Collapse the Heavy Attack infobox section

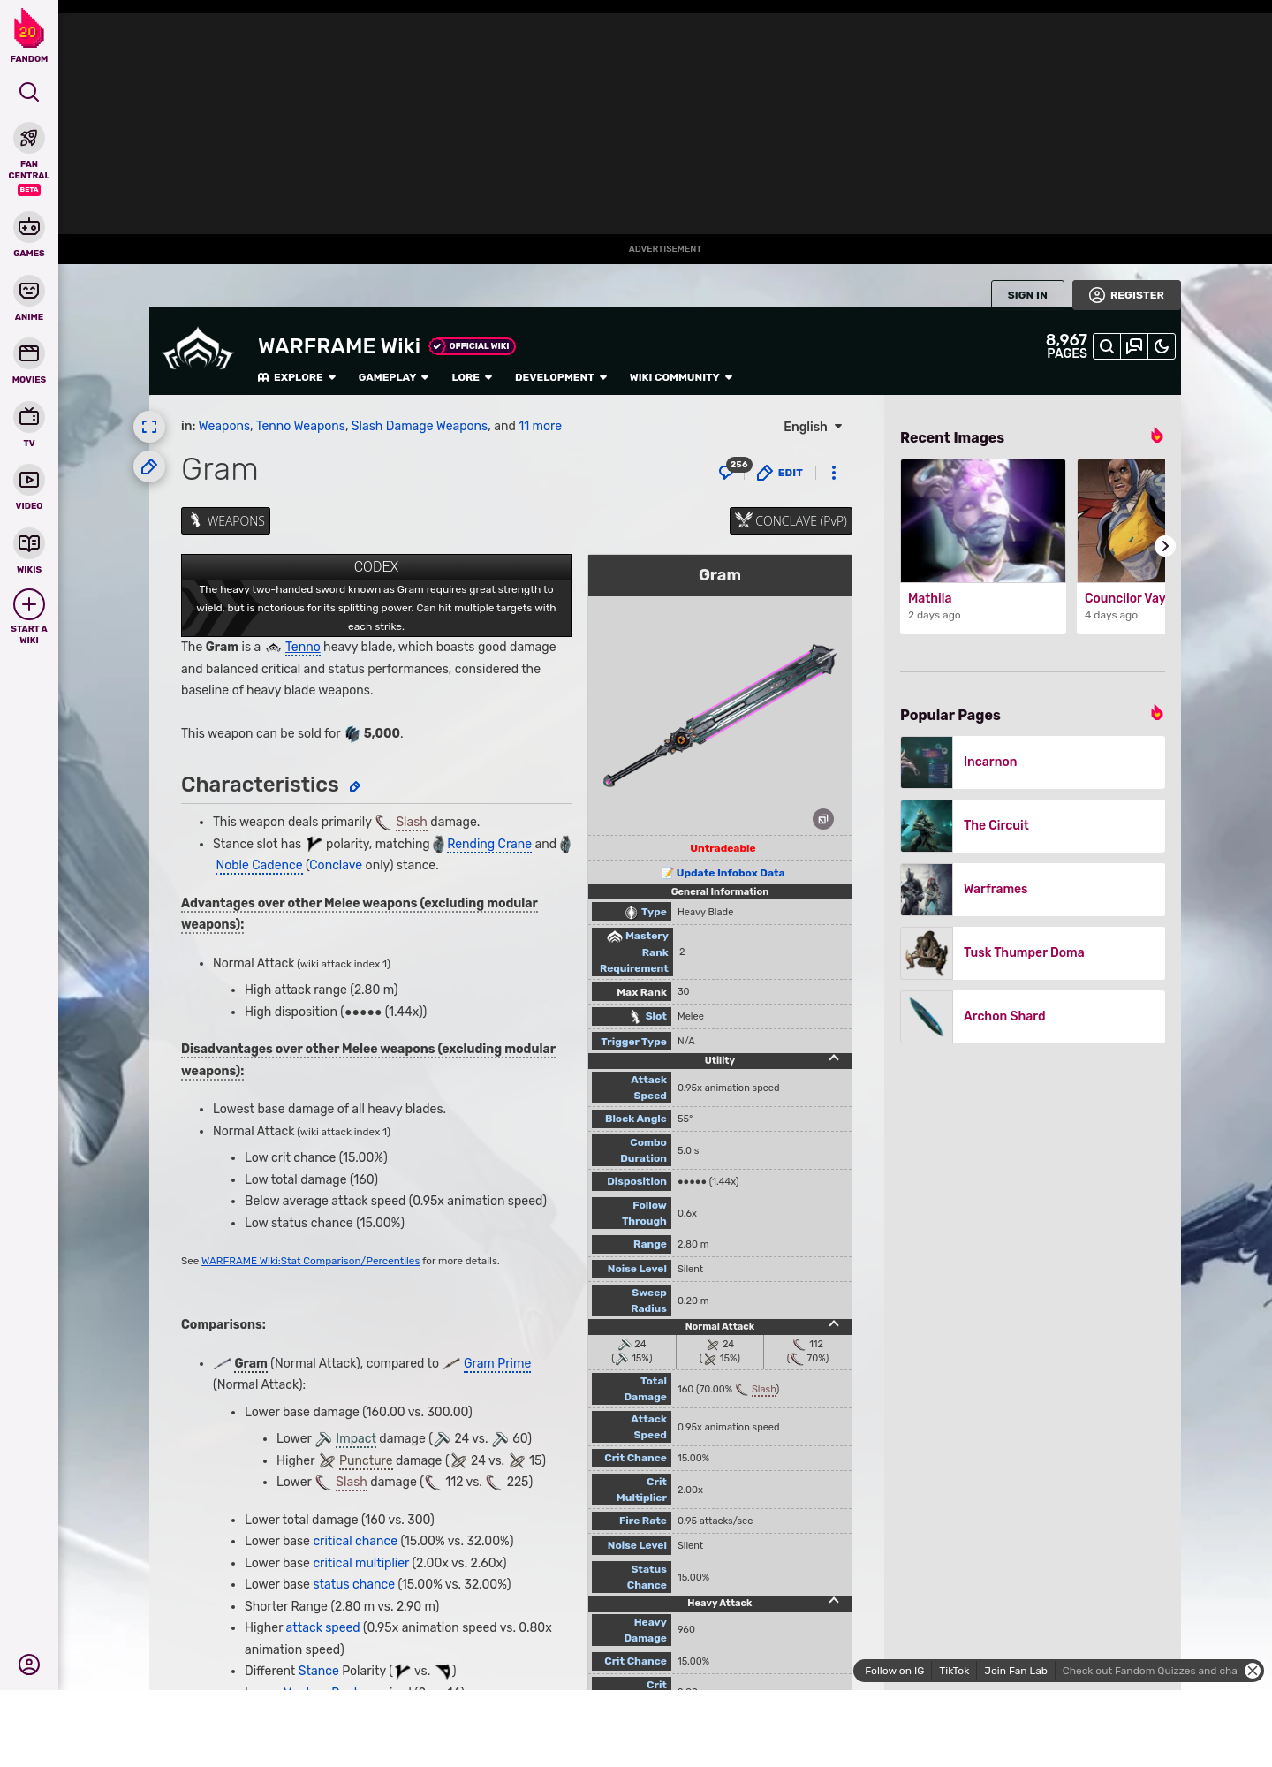pyautogui.click(x=834, y=1601)
